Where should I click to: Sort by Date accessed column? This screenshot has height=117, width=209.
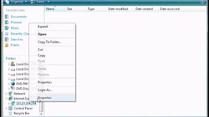[172, 9]
